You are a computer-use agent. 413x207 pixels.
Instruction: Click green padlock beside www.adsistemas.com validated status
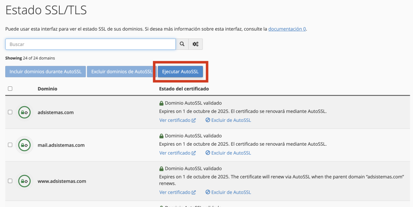[161, 169]
